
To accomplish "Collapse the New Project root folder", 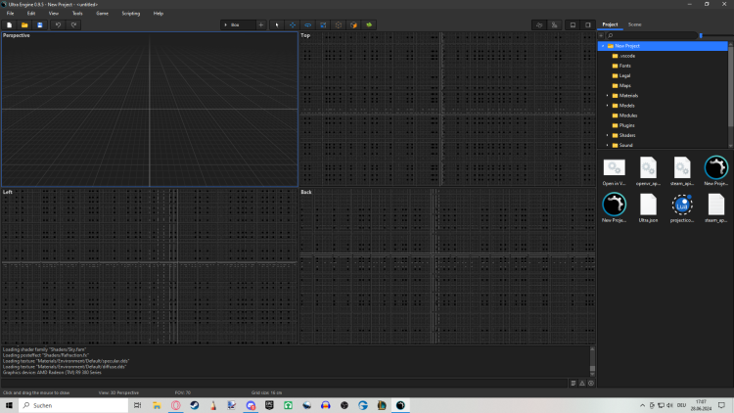I will point(603,46).
